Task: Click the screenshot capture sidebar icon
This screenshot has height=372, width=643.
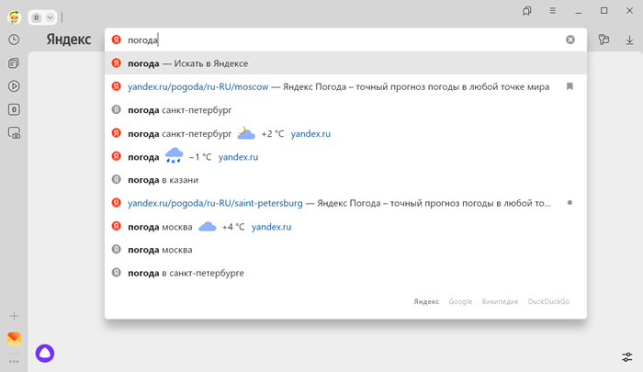Action: [14, 133]
